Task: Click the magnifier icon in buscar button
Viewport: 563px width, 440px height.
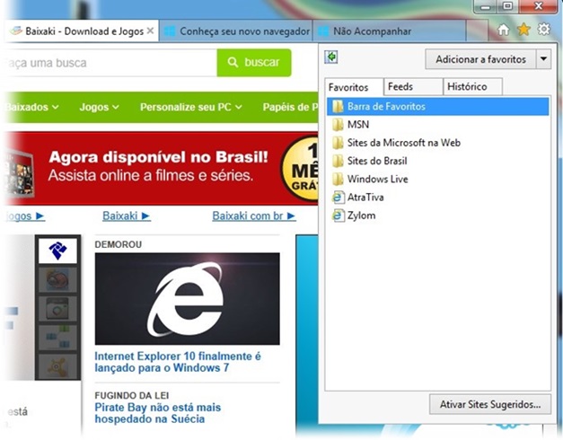Action: [x=233, y=62]
